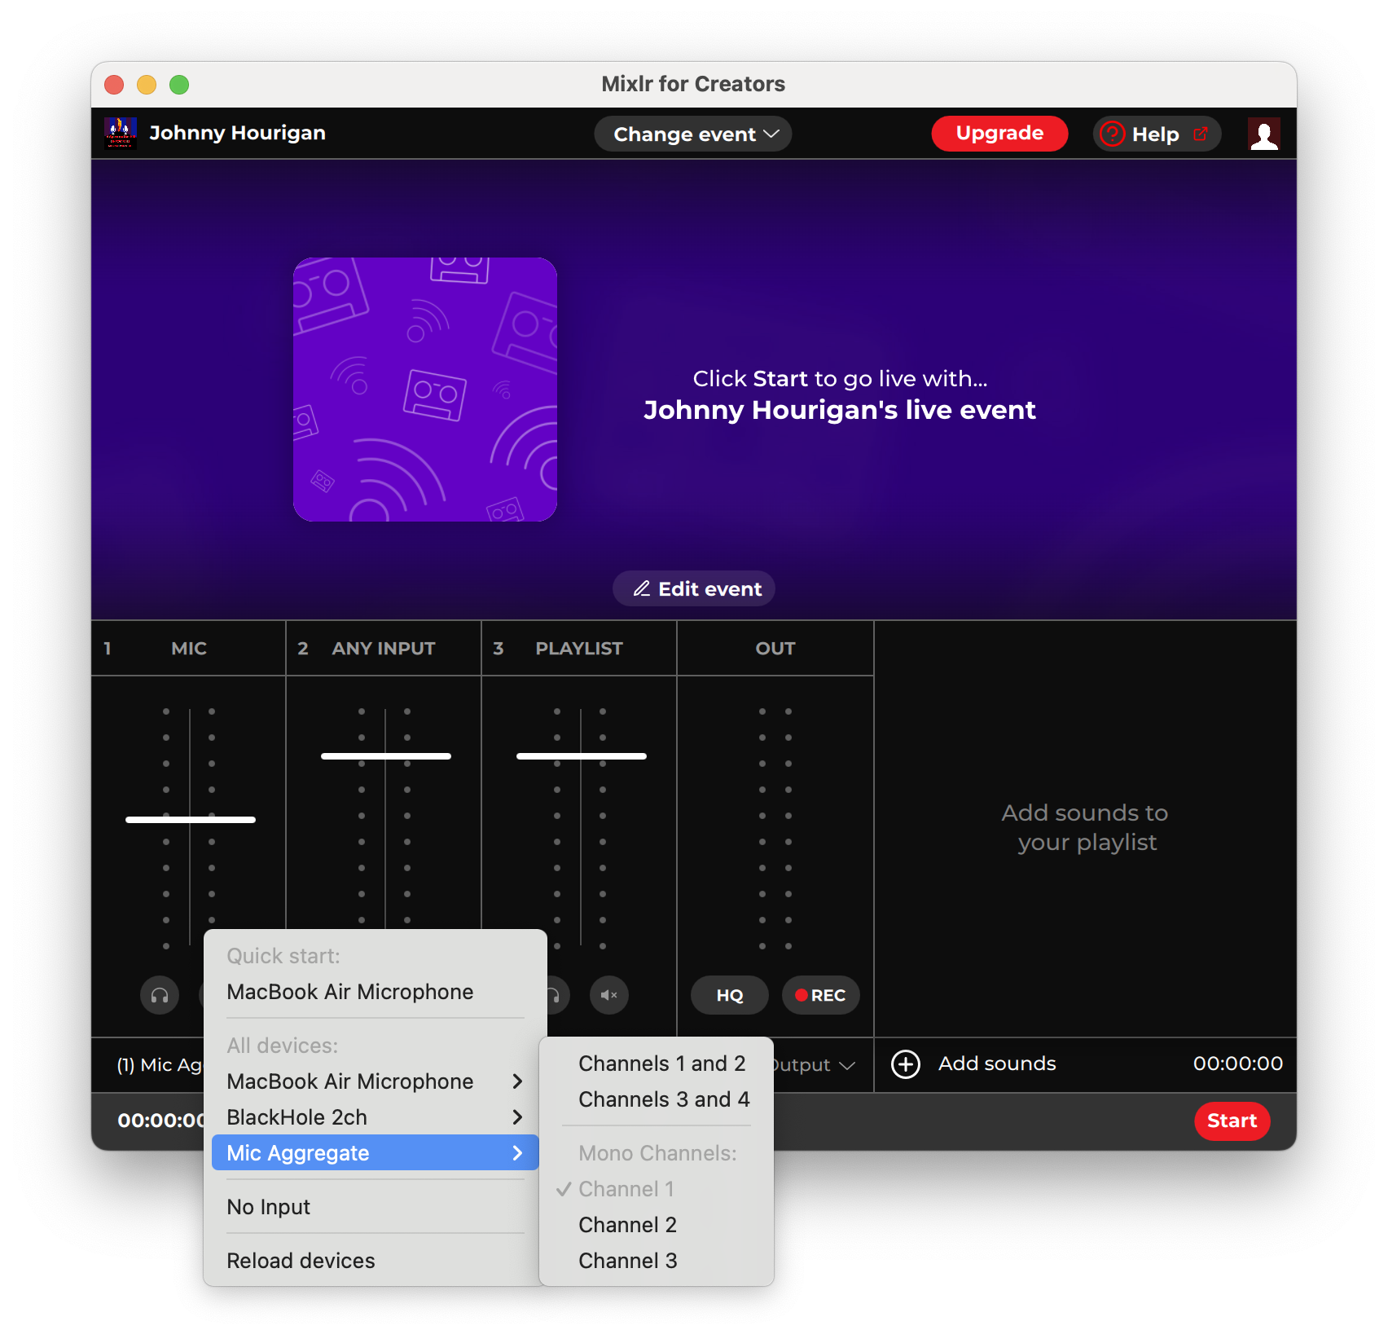The image size is (1388, 1330).
Task: Open the Change event dropdown
Action: coord(693,134)
